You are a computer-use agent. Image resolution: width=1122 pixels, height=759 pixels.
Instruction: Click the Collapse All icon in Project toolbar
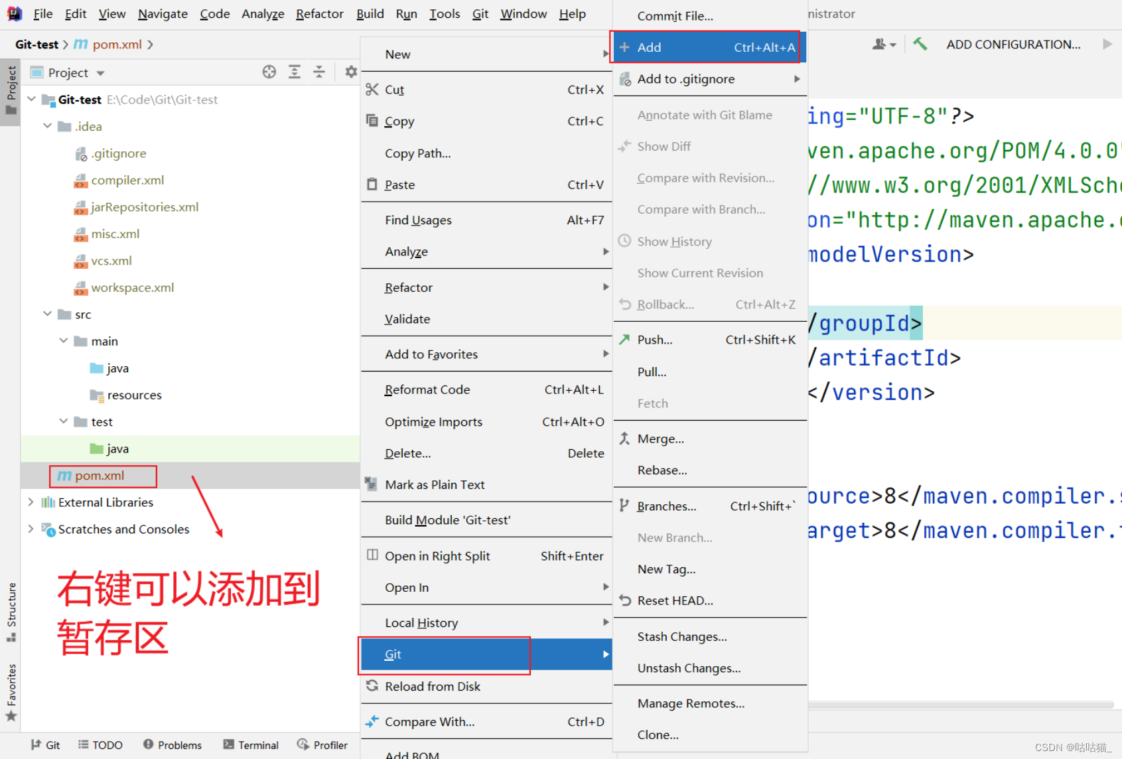point(319,72)
